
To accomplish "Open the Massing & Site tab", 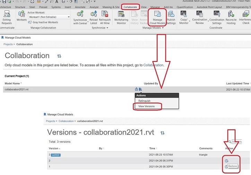I will click(111, 7).
